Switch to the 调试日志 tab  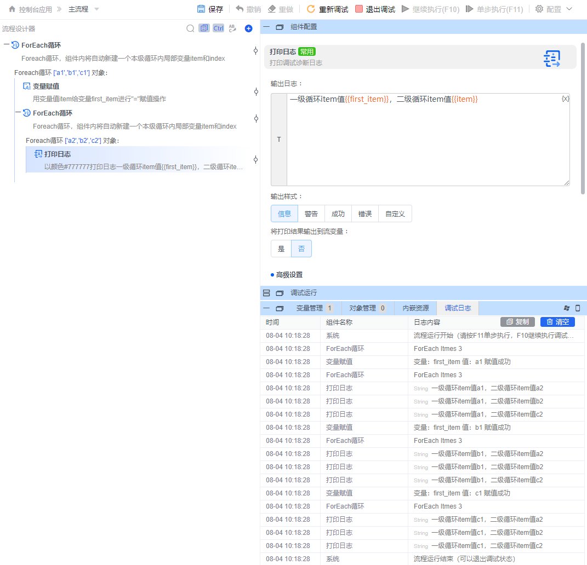458,308
